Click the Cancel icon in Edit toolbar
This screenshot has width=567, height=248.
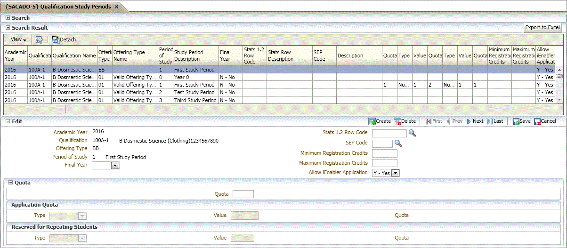pyautogui.click(x=537, y=121)
